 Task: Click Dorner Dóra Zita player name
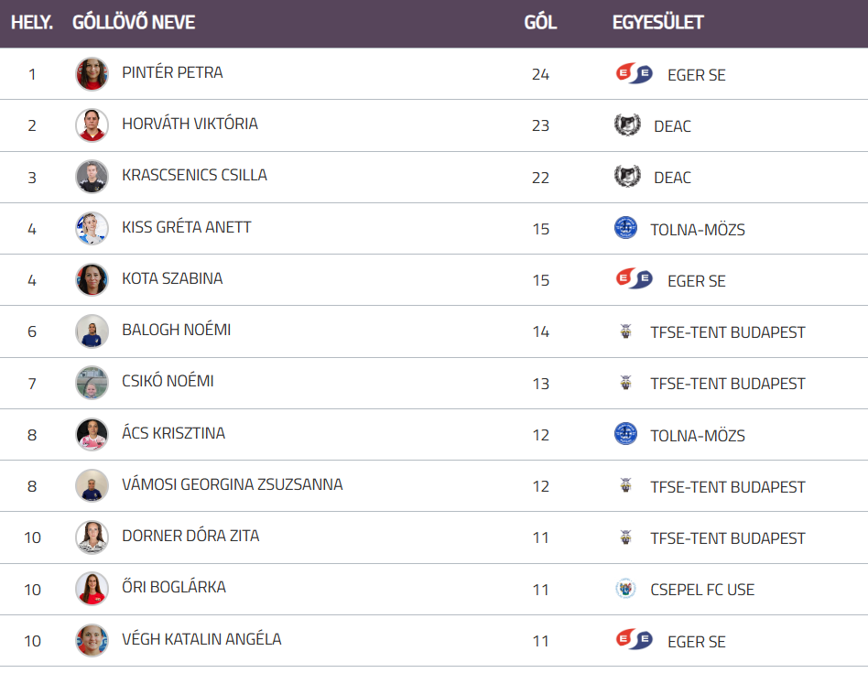pos(190,536)
